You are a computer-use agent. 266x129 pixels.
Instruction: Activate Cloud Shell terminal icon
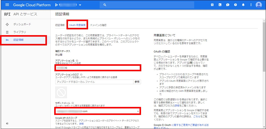click(x=220, y=5)
